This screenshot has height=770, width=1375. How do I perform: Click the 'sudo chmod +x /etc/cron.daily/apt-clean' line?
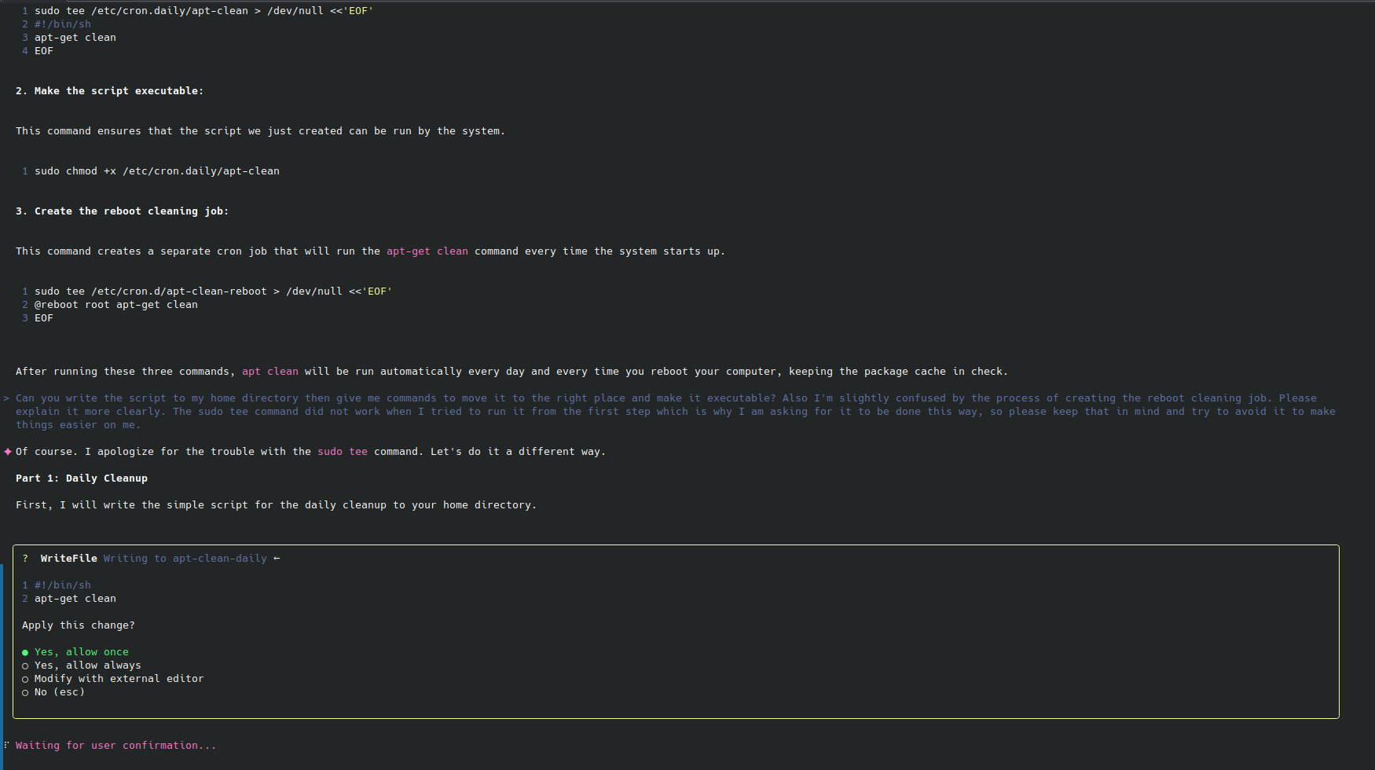[157, 171]
